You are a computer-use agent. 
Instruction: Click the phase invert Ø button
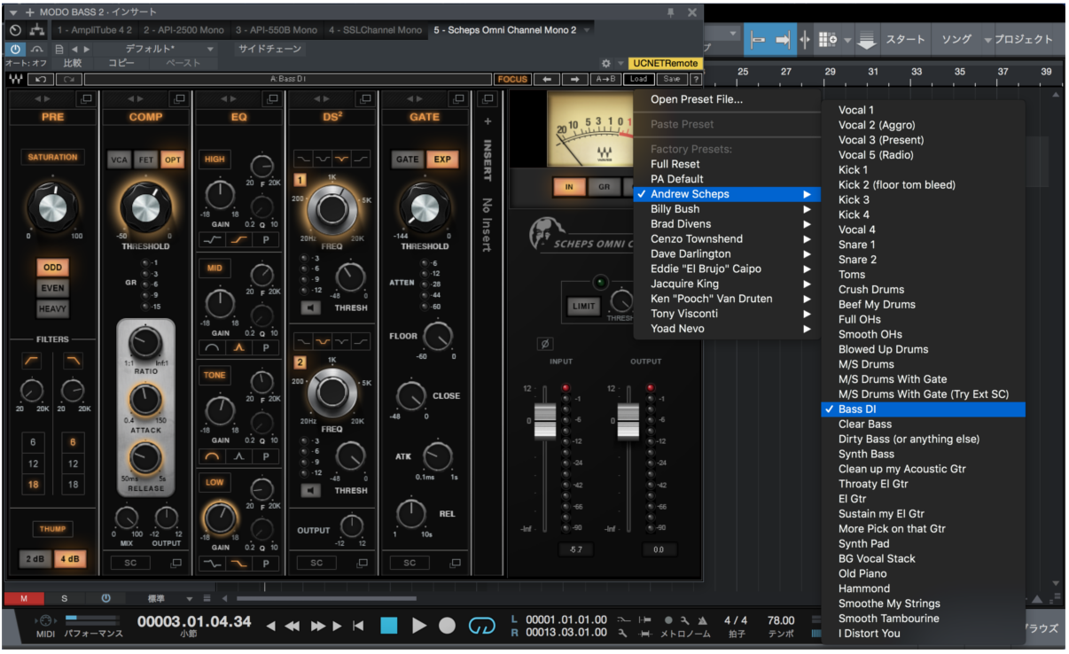click(544, 344)
